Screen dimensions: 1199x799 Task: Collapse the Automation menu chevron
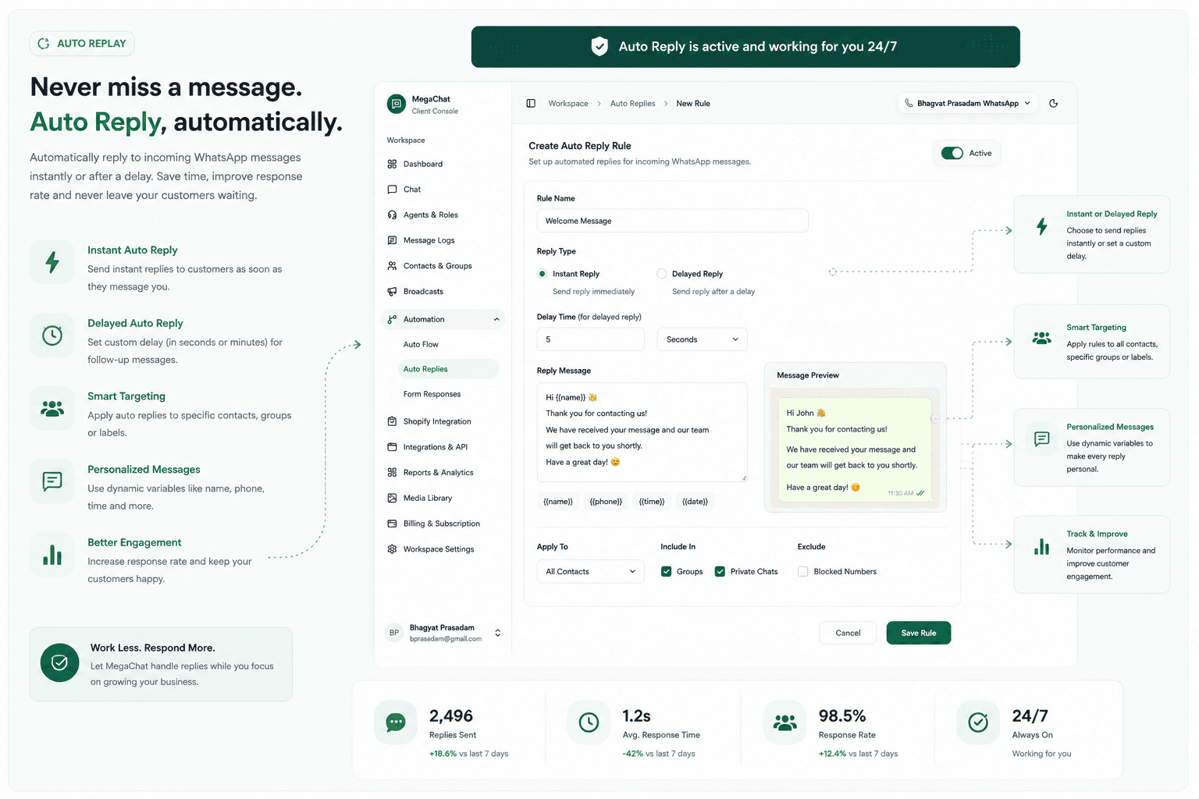(x=496, y=319)
